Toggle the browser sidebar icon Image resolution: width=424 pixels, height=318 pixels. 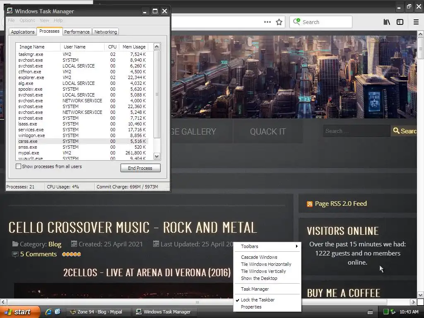[x=400, y=22]
